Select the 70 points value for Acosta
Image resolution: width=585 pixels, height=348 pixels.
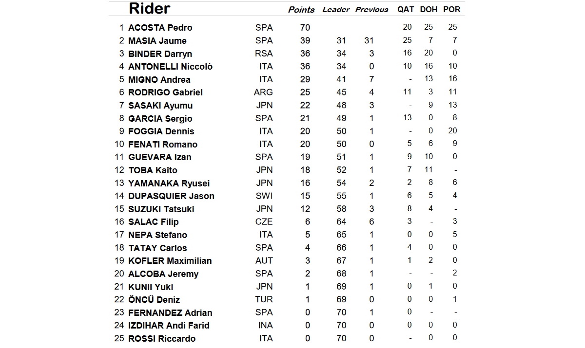305,27
